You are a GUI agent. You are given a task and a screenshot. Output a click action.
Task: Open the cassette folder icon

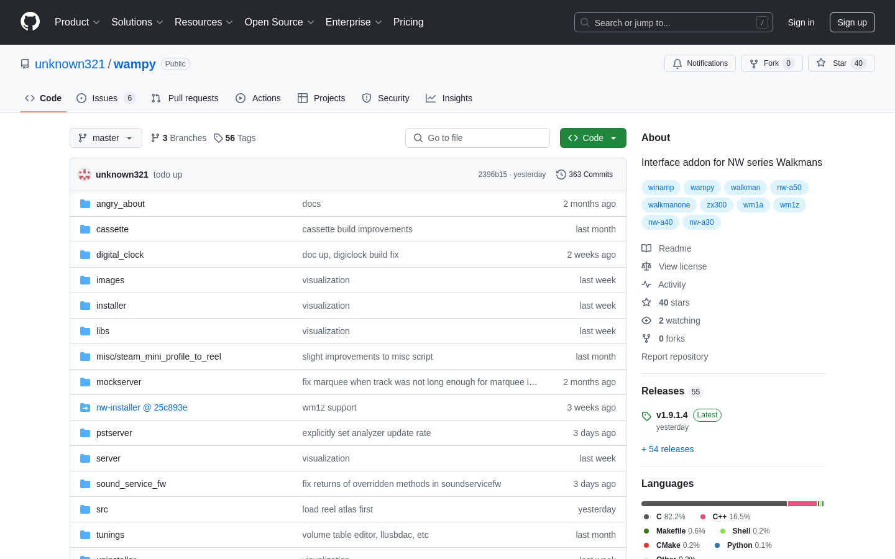[x=85, y=229]
